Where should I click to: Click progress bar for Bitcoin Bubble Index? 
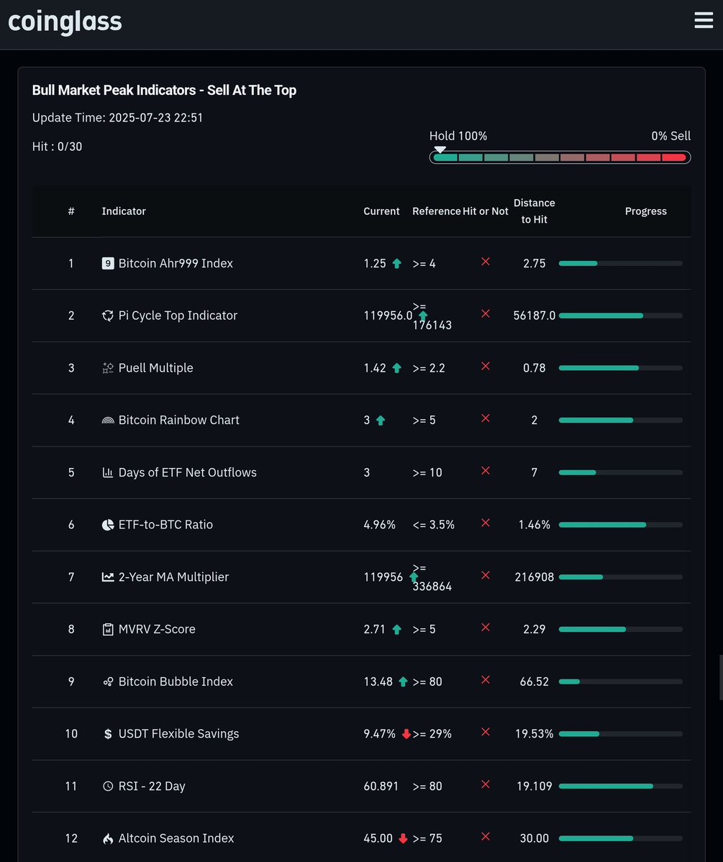point(621,682)
